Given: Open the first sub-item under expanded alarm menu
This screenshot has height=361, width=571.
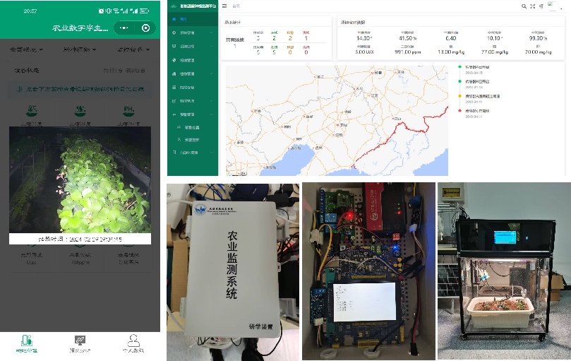Looking at the screenshot, I should [193, 128].
